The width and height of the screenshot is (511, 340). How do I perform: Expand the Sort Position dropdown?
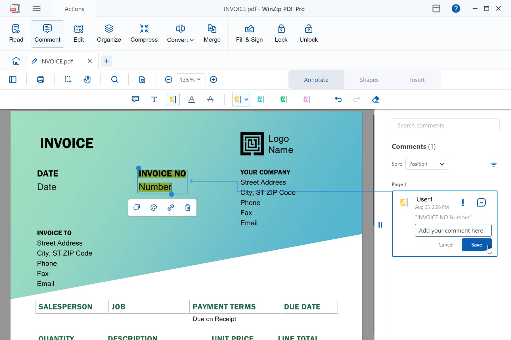tap(426, 164)
